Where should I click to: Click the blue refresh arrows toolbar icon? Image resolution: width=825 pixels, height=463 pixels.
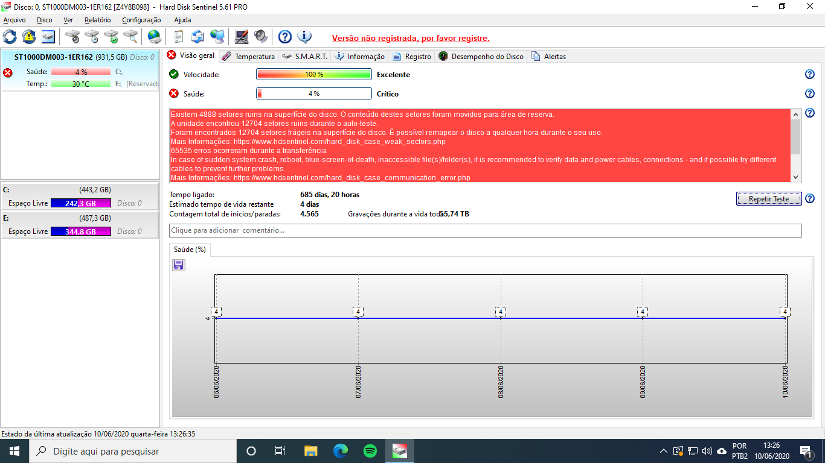click(x=10, y=37)
